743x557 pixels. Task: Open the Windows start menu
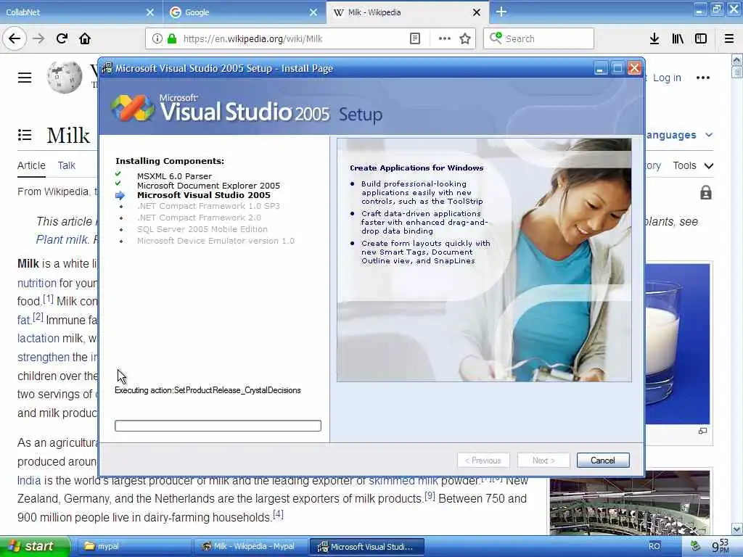tap(34, 546)
